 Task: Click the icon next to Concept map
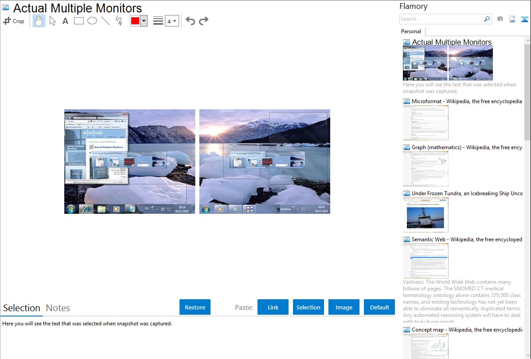[406, 329]
